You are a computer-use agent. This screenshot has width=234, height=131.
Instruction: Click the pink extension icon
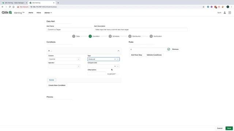[x=219, y=7]
